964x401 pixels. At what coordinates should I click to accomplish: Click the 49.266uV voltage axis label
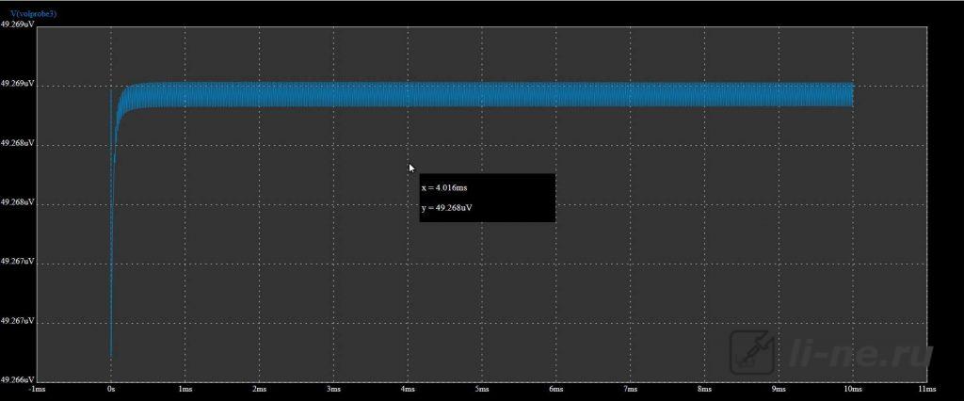tap(17, 380)
